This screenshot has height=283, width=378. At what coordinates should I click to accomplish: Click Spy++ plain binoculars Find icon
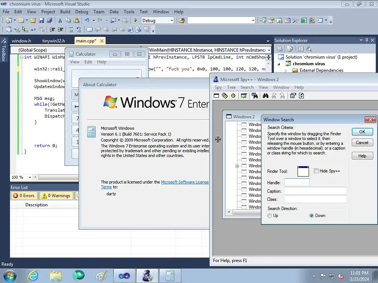click(x=265, y=96)
